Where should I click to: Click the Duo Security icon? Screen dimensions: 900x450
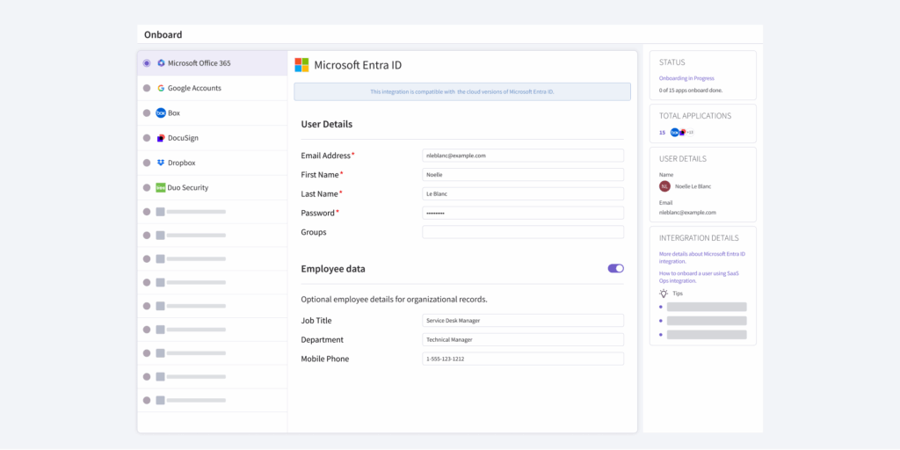point(161,187)
